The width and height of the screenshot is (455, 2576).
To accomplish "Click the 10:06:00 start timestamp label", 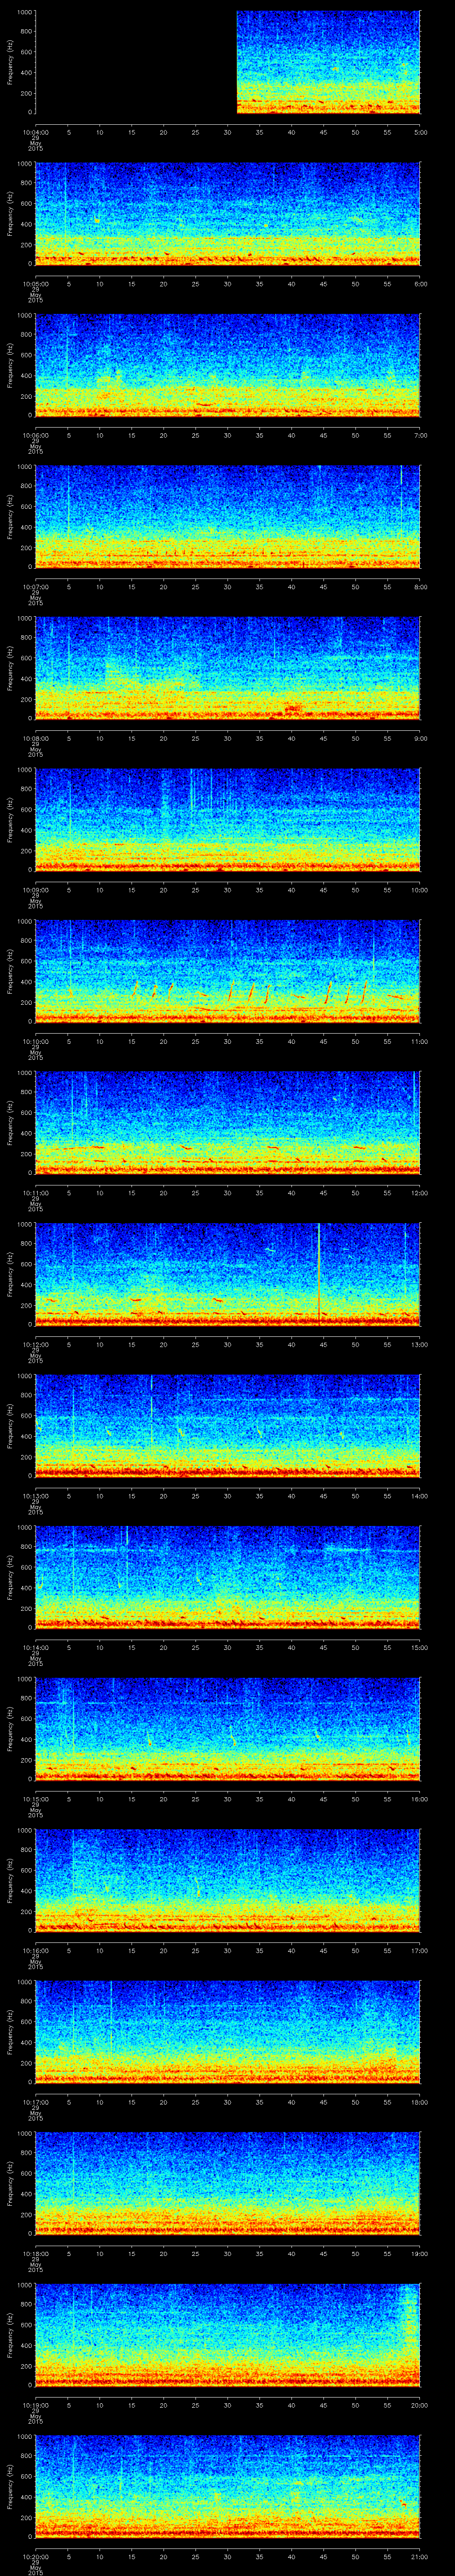I will pos(35,435).
